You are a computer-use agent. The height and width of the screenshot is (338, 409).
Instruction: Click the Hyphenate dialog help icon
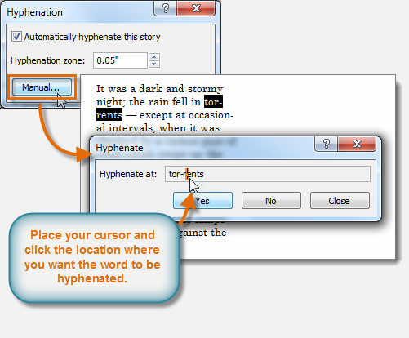coord(327,144)
